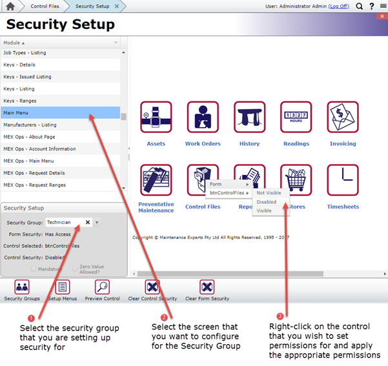Expand the Security Group dropdown arrow

click(x=97, y=223)
